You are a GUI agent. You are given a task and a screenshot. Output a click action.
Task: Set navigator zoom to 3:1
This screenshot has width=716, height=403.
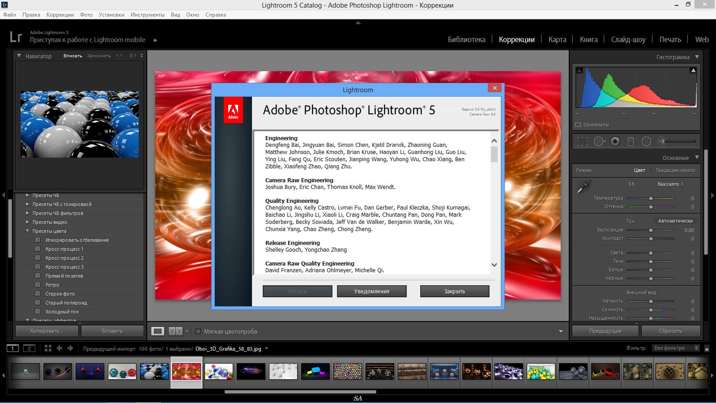133,56
